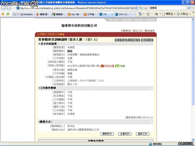Click the 週休二日 holiday text

click(x=72, y=84)
